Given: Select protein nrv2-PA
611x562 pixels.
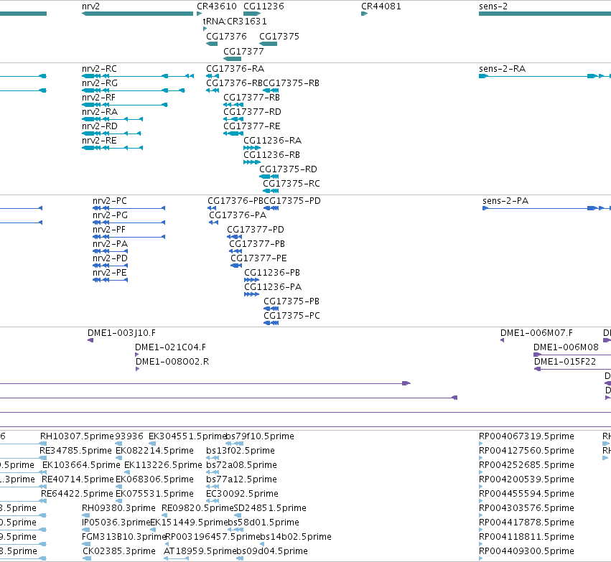Looking at the screenshot, I should click(111, 244).
